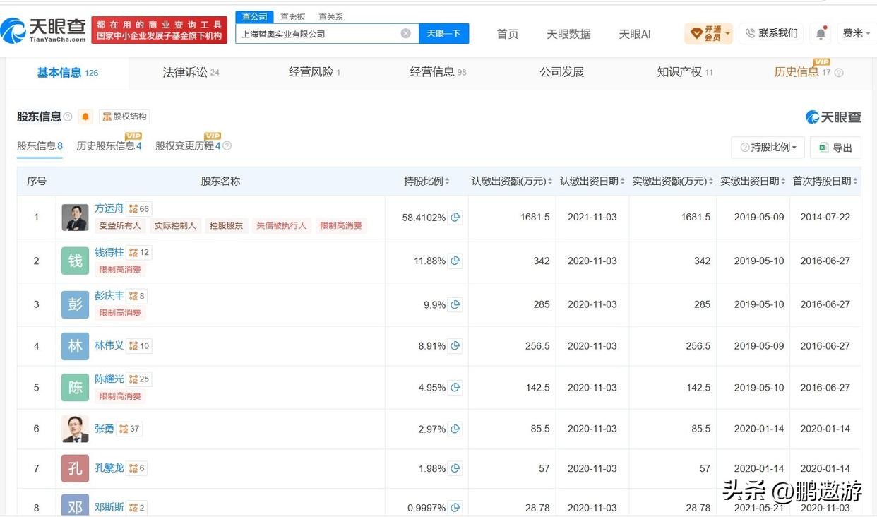Open help icon next to 股东信息 heading
This screenshot has width=877, height=517.
68,117
